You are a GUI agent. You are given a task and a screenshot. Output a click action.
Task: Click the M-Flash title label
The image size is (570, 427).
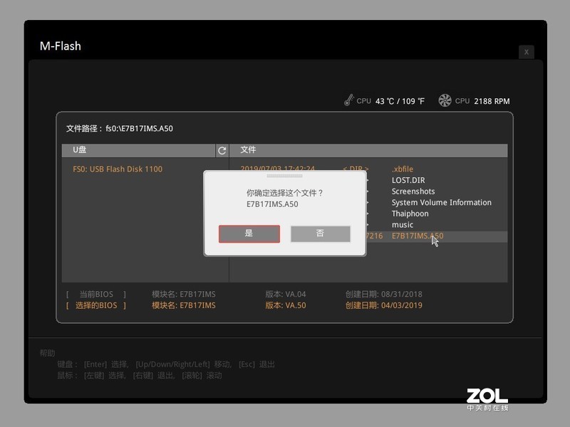[62, 46]
